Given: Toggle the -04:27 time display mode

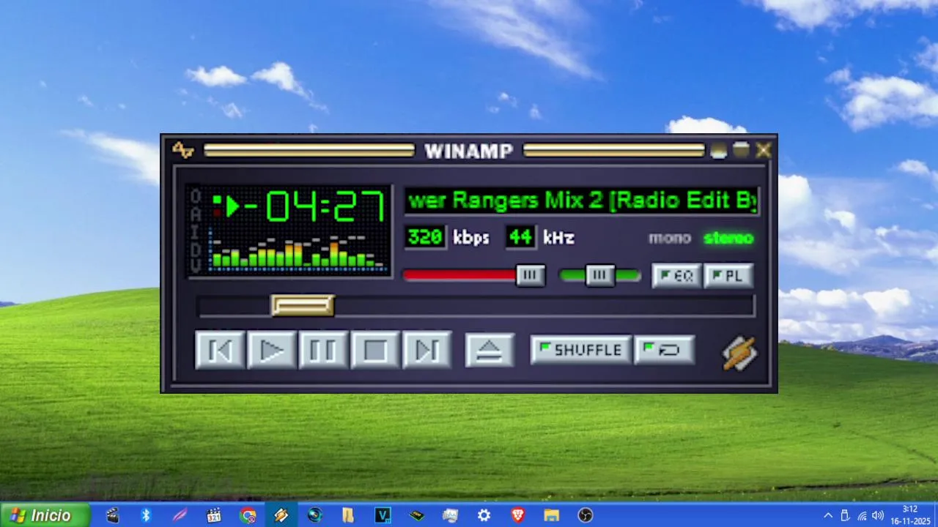Looking at the screenshot, I should tap(315, 206).
